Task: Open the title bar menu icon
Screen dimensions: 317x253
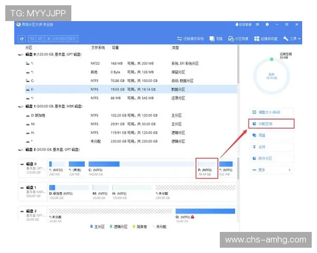Action: 257,24
